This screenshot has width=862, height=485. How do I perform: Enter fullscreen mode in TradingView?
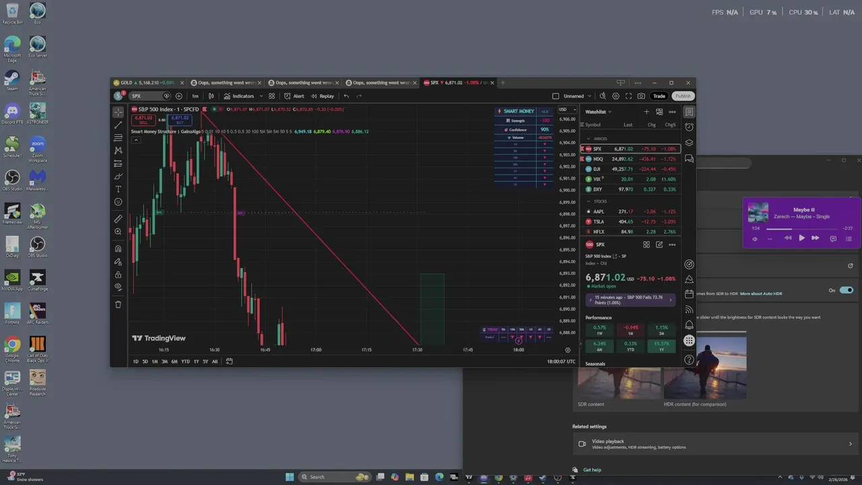point(628,96)
